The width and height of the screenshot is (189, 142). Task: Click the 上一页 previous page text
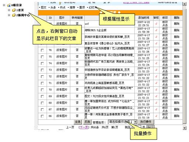tap(70, 127)
